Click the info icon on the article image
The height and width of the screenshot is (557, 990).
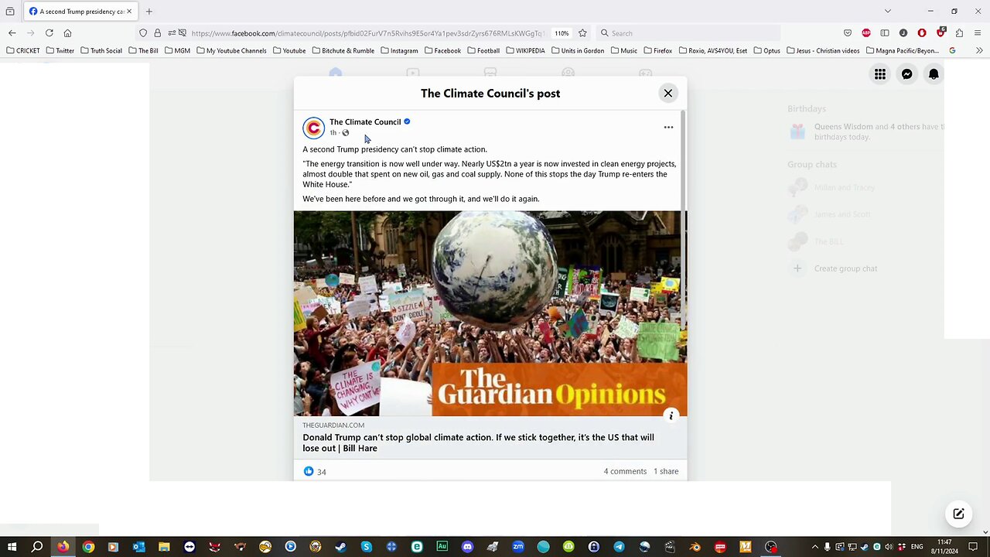671,416
